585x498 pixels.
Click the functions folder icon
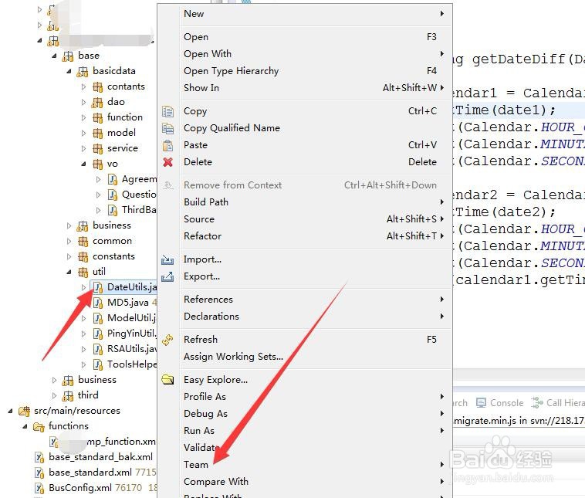[x=39, y=427]
